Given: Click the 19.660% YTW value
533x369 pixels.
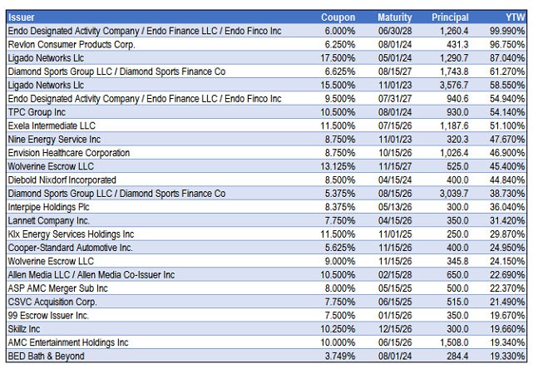Looking at the screenshot, I should [507, 329].
